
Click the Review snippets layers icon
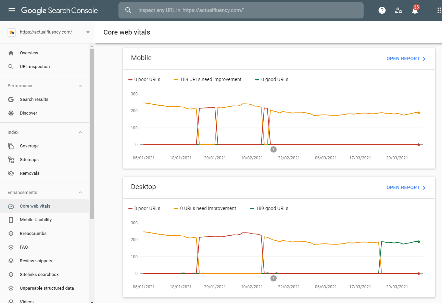(11, 261)
